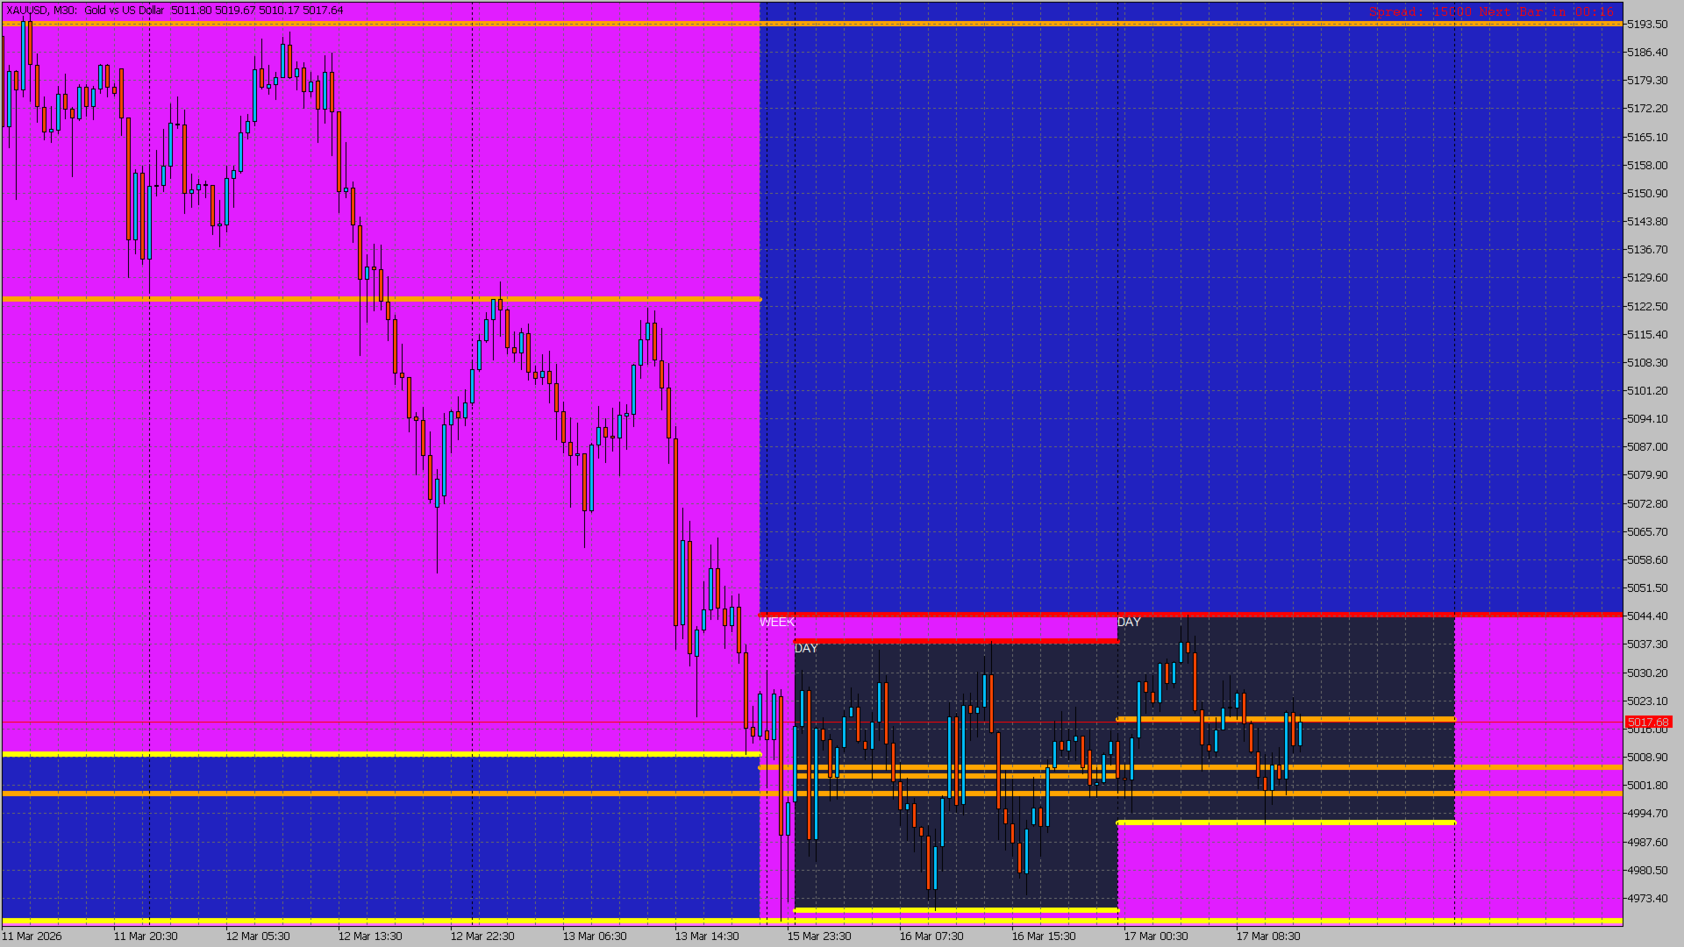Click the WEEK label on the chart
Screen dimensions: 1684x947
(776, 622)
